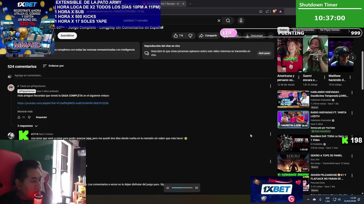Viewport: 364px width, 204px height.
Task: Clear the YouTube search box text
Action: pos(219,20)
